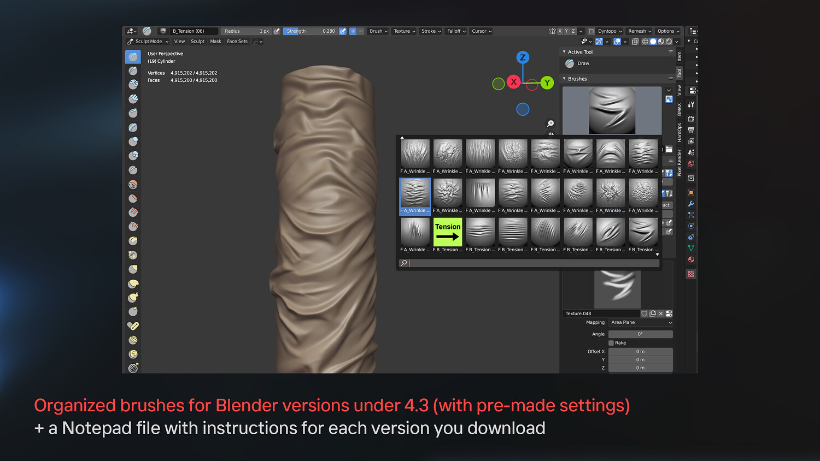Open the Remesh dropdown
This screenshot has height=461, width=820.
(640, 31)
